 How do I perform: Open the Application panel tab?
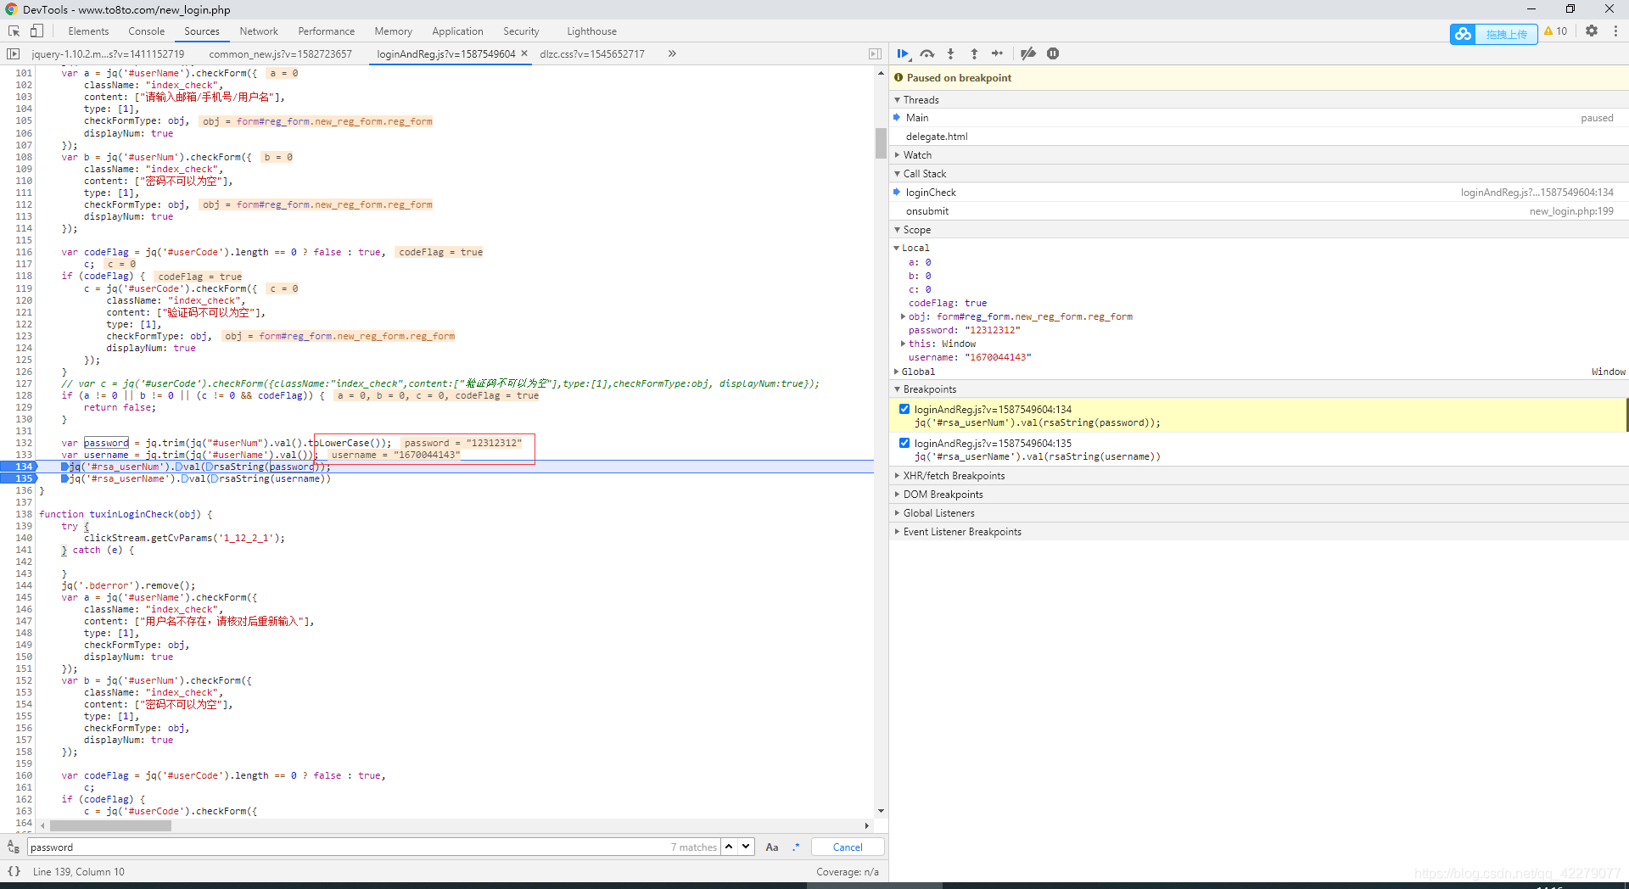coord(457,31)
